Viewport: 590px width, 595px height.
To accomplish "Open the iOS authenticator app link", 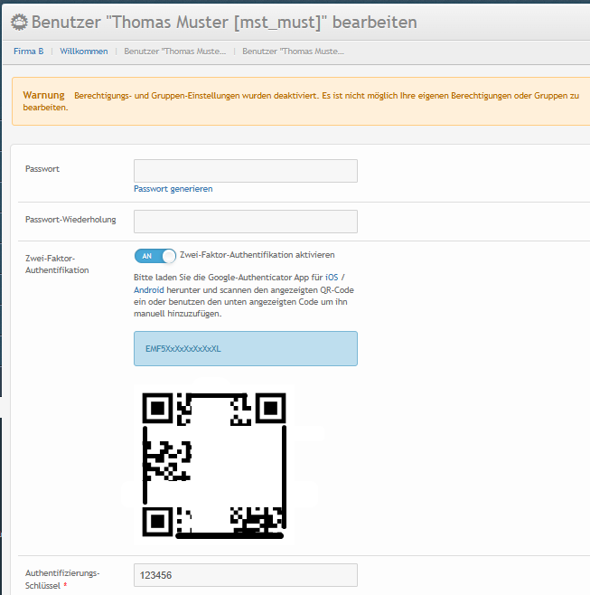I will pos(332,278).
